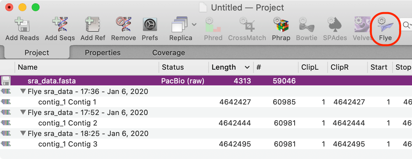Sort by the Name column header
The width and height of the screenshot is (412, 159).
(x=87, y=67)
